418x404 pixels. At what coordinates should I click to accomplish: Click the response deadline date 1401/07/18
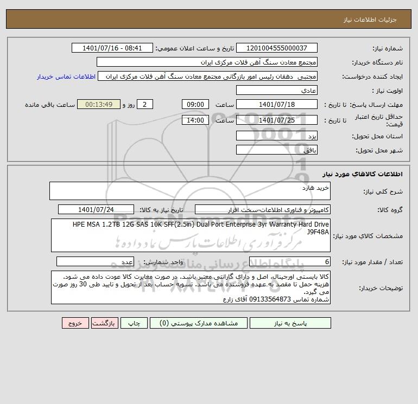[277, 105]
